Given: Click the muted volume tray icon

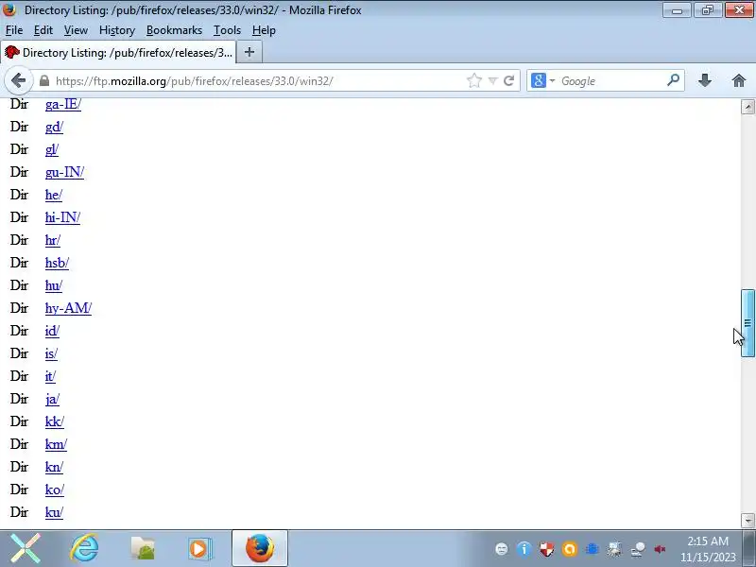Looking at the screenshot, I should point(660,549).
